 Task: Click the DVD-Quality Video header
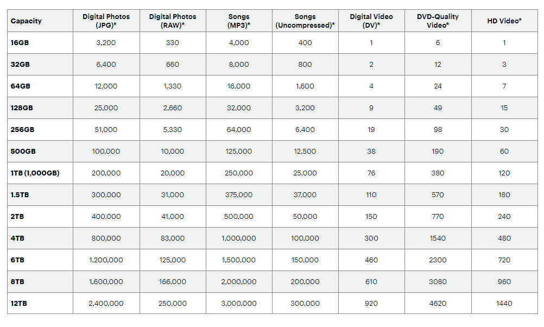tap(438, 21)
